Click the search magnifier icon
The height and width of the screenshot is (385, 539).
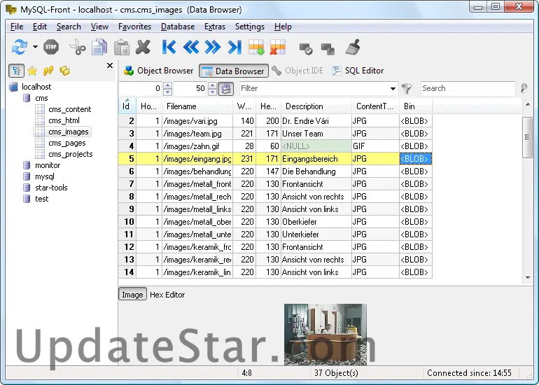click(x=524, y=89)
